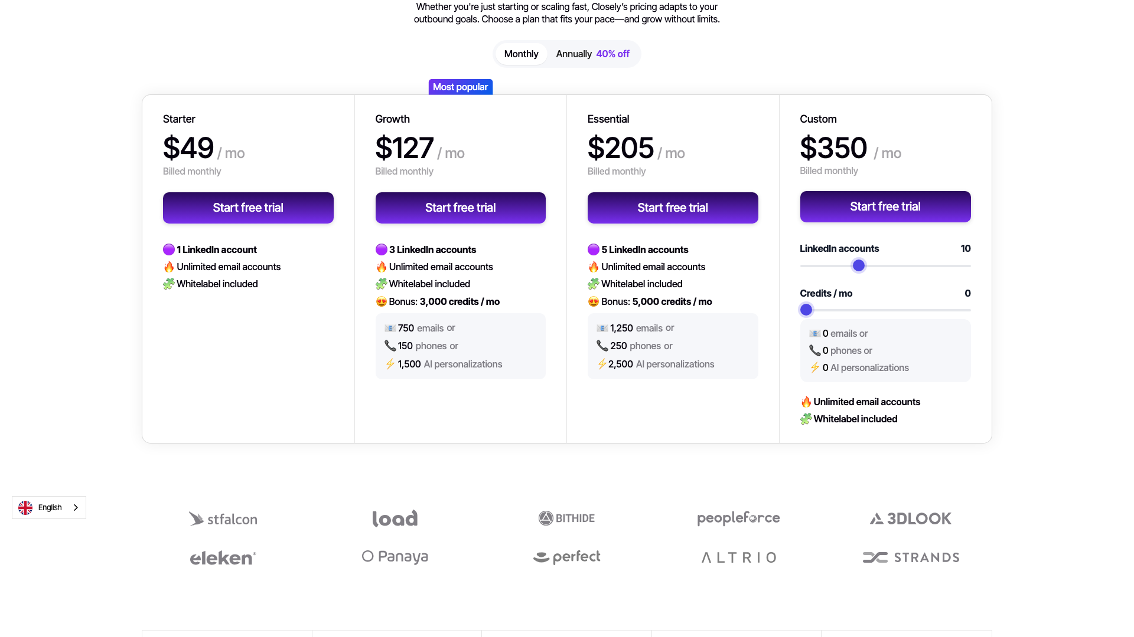
Task: Click the chevron arrow next to English
Action: tap(76, 507)
